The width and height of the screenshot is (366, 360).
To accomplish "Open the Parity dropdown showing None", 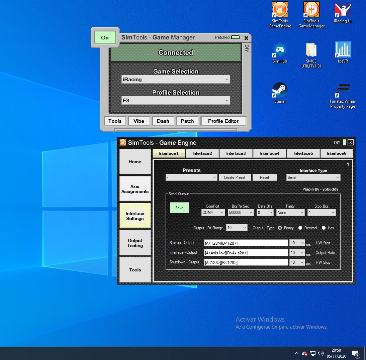I will pos(290,212).
